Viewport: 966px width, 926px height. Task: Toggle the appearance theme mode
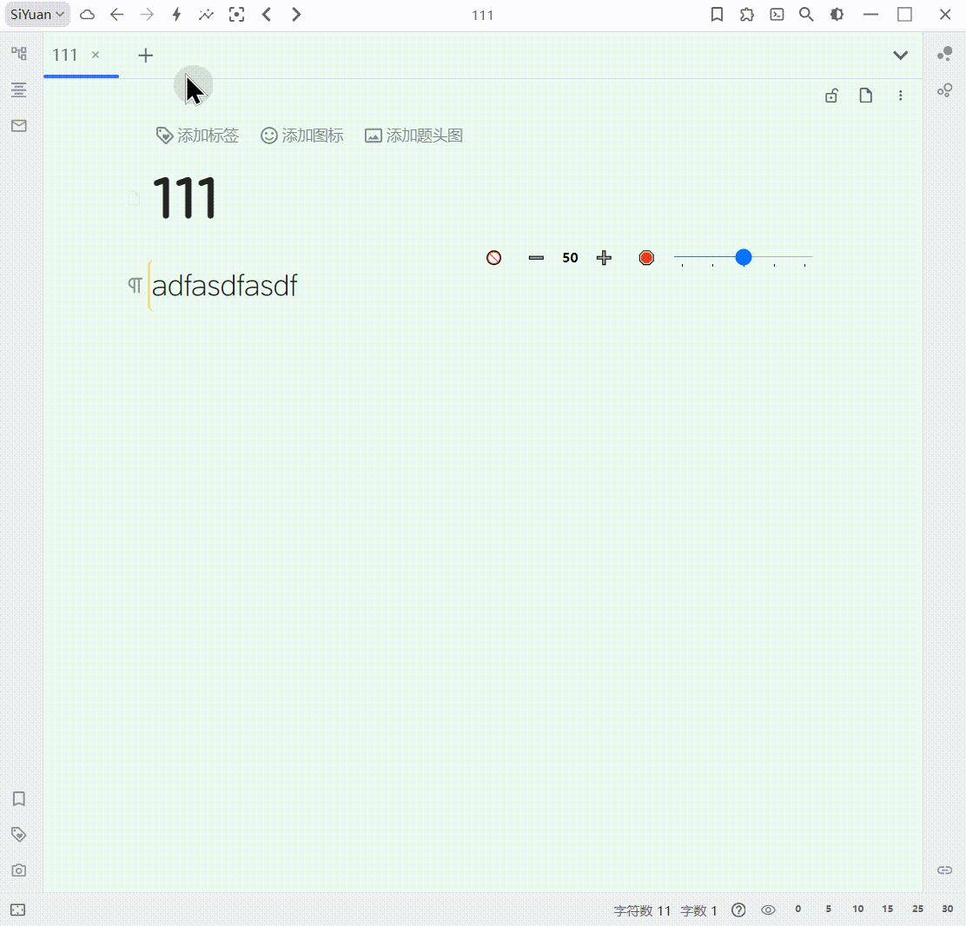click(835, 14)
